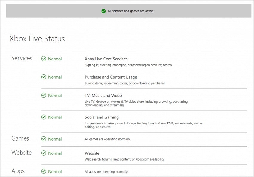Click the Website service title

92,153
